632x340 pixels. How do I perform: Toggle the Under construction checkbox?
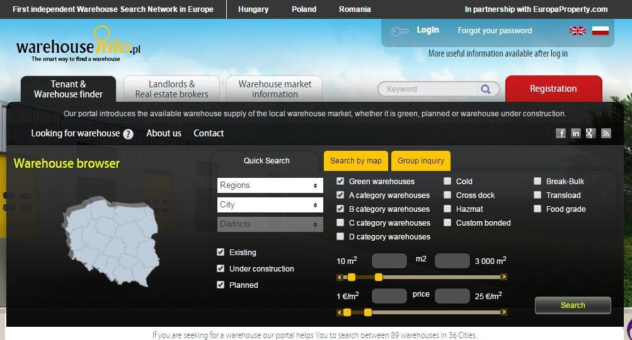click(x=221, y=268)
